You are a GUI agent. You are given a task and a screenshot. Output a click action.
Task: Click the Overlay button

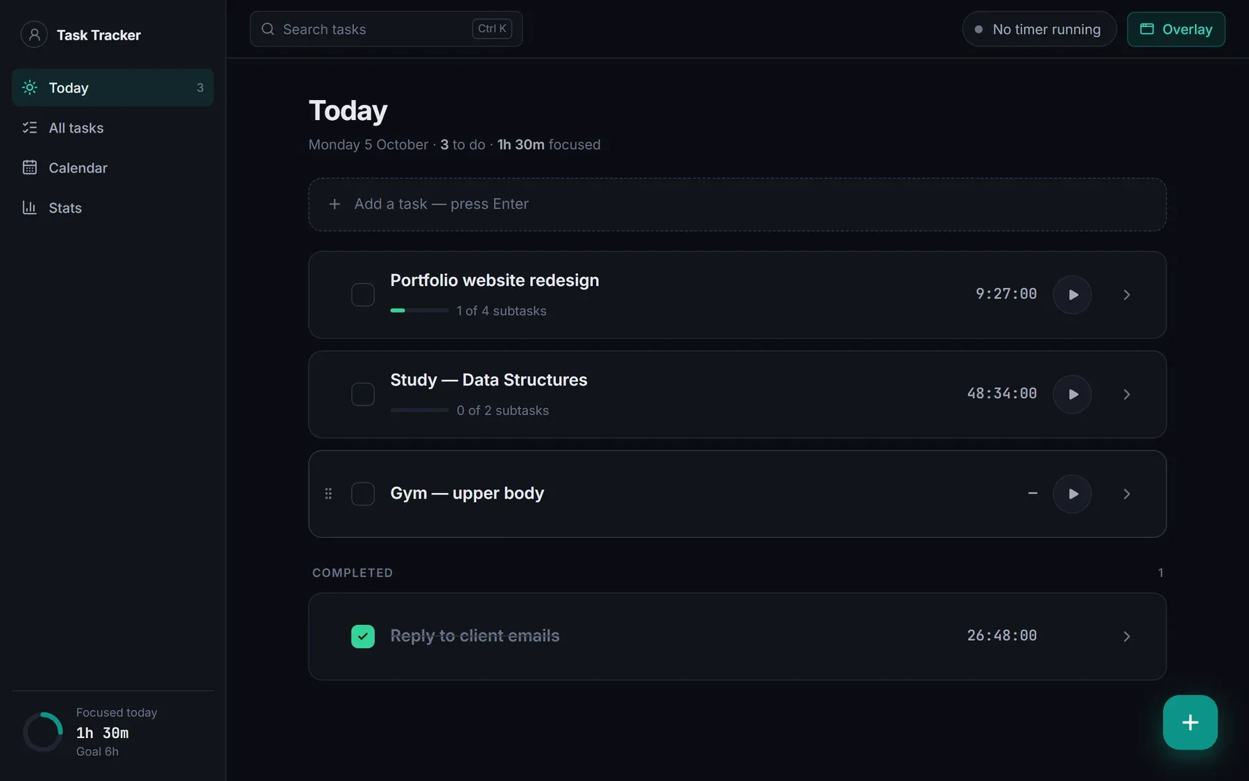click(1175, 29)
